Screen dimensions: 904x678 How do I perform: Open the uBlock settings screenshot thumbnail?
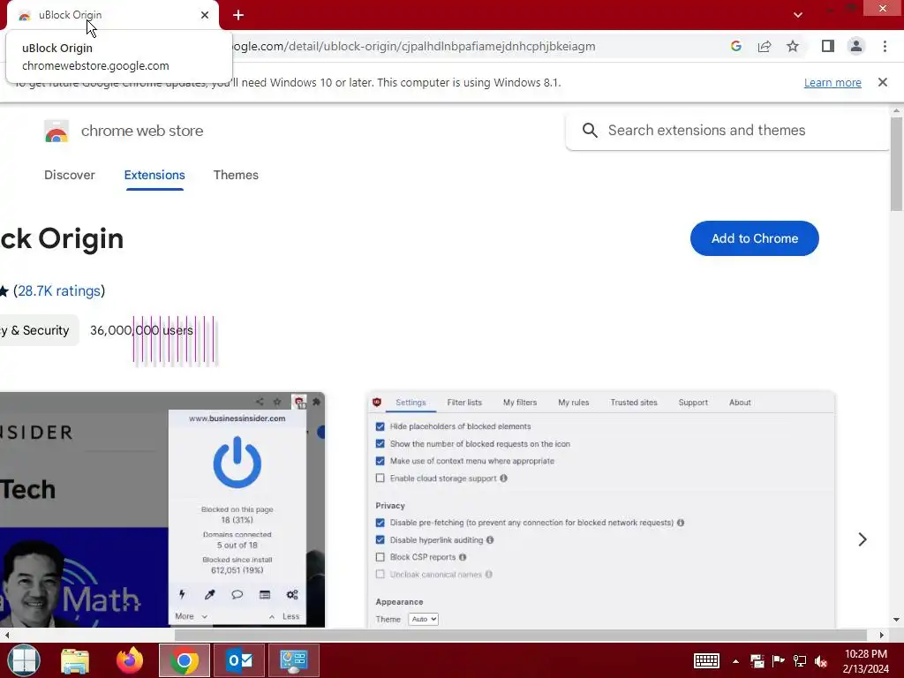[600, 509]
